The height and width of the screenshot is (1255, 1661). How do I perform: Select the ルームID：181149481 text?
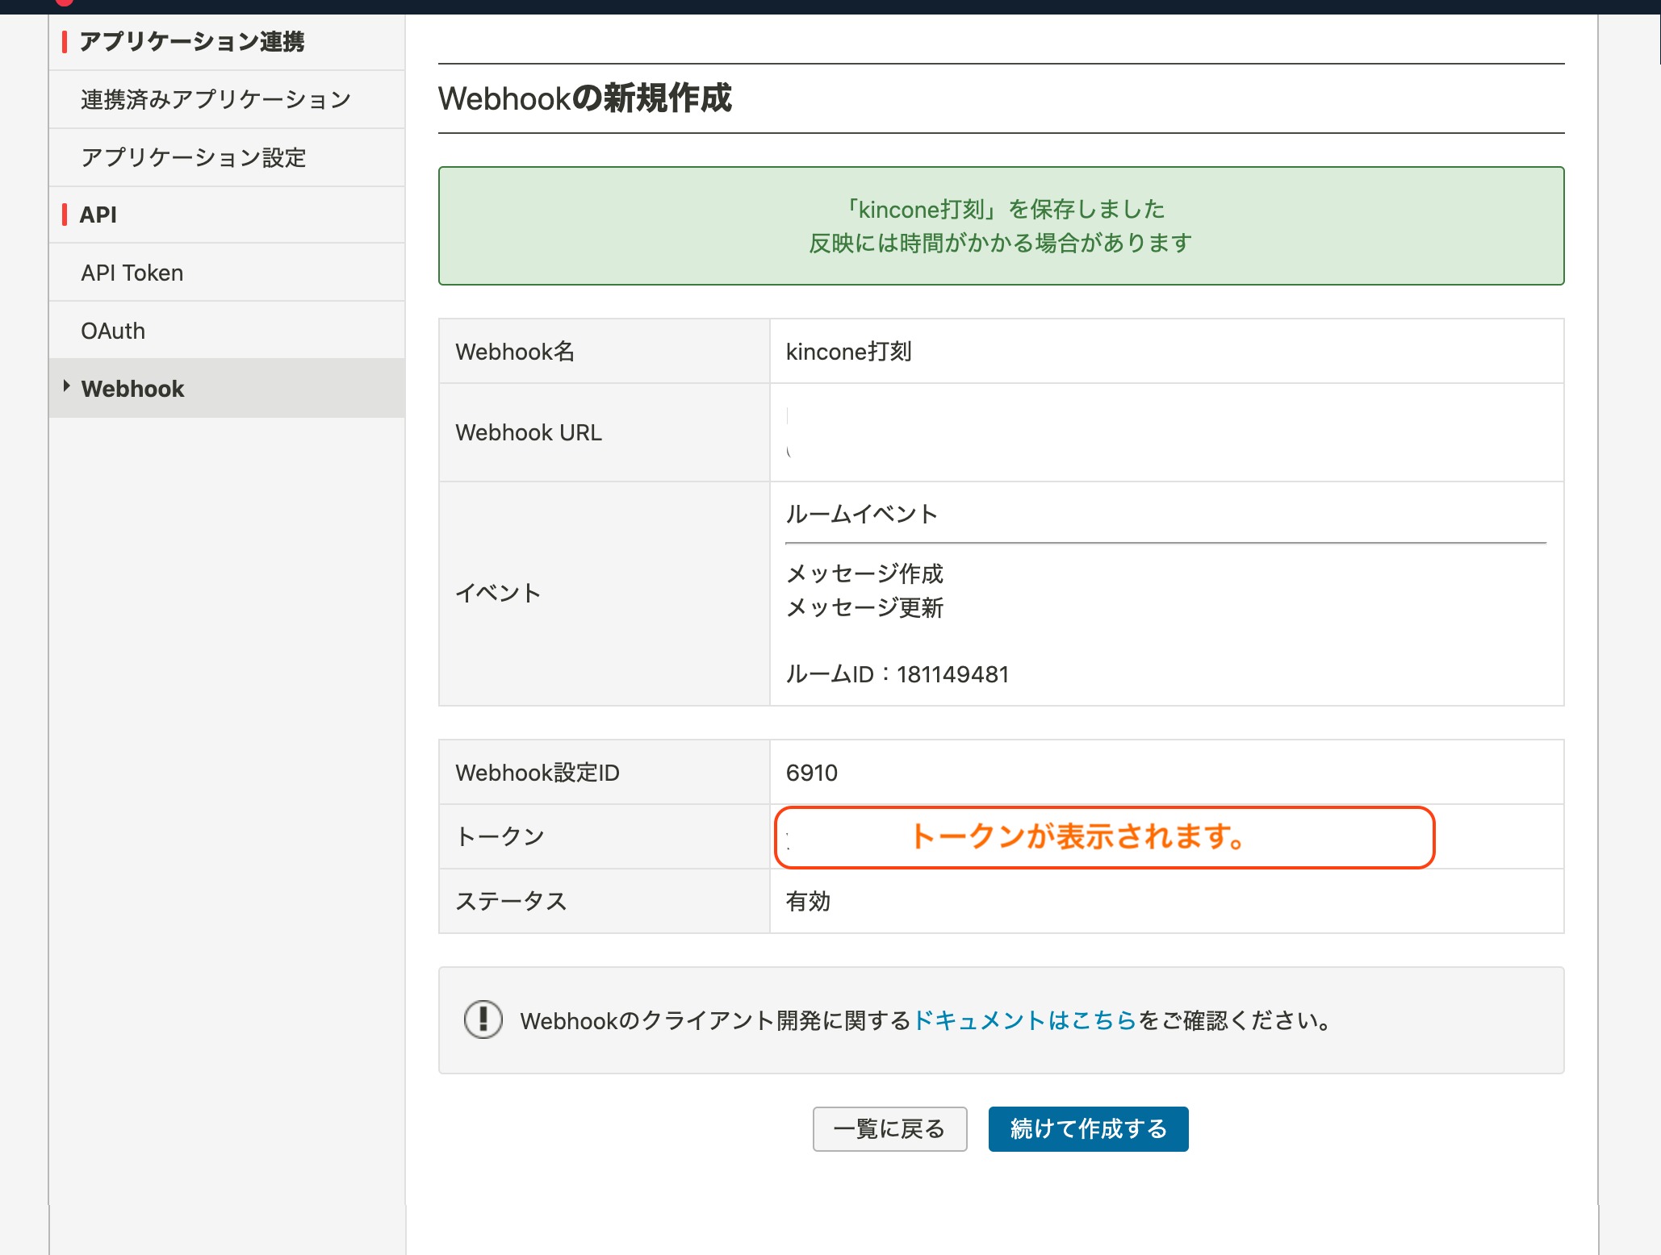(x=897, y=674)
